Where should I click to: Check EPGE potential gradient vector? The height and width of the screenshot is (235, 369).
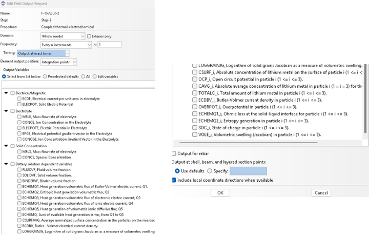(19, 133)
